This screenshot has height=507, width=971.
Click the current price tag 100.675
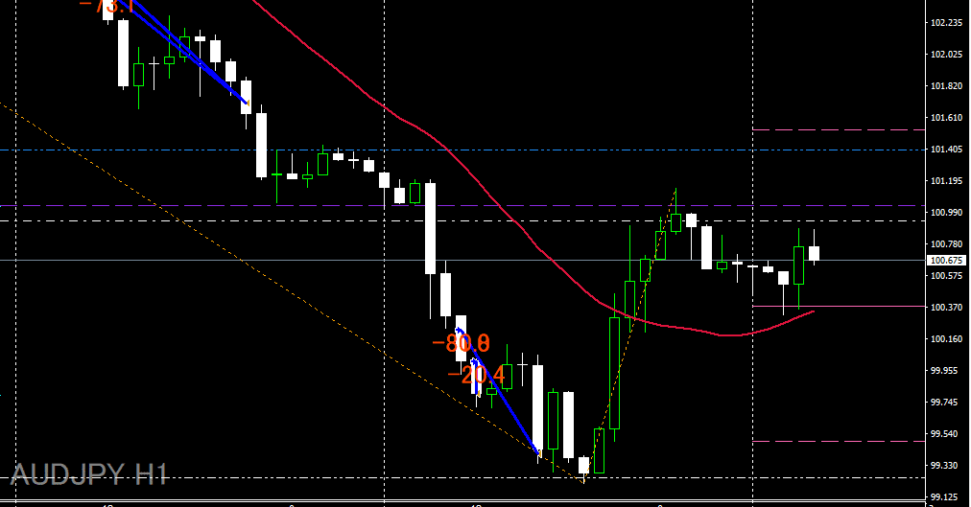pyautogui.click(x=947, y=261)
